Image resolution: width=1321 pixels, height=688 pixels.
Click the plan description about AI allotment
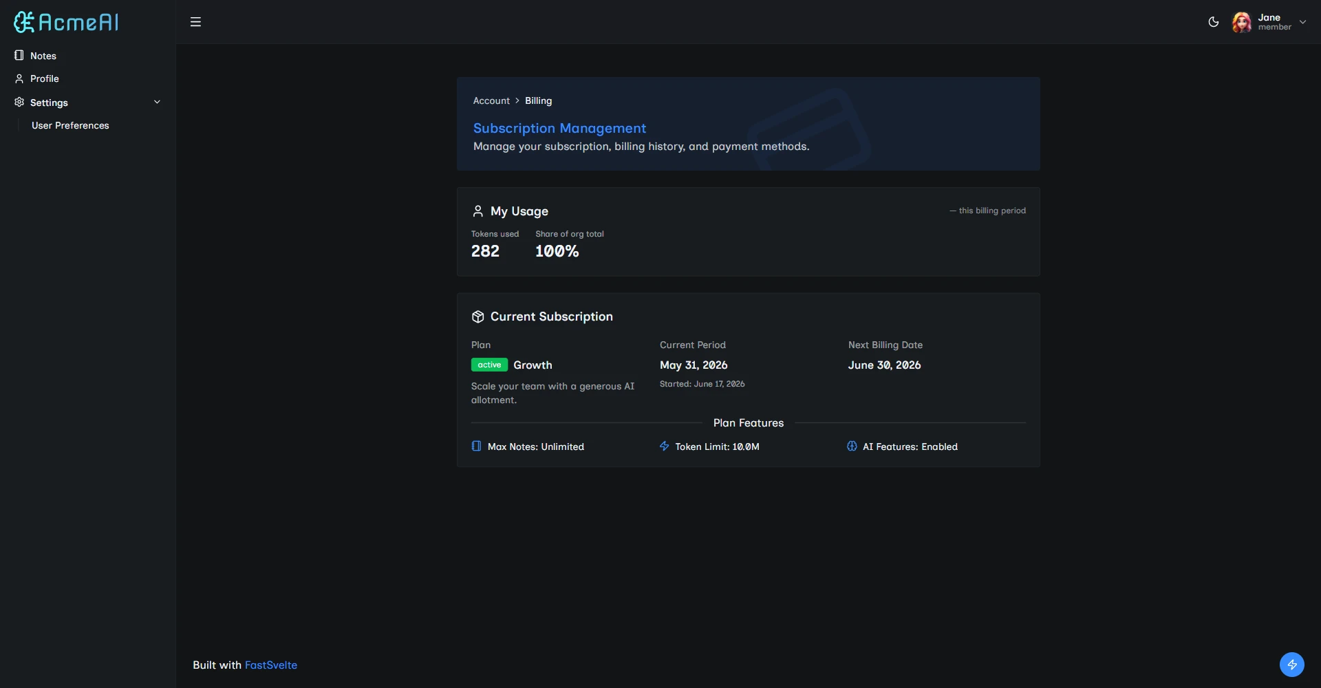(552, 393)
